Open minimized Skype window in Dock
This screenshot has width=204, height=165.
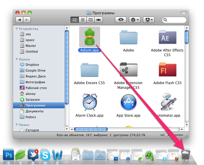(161, 155)
